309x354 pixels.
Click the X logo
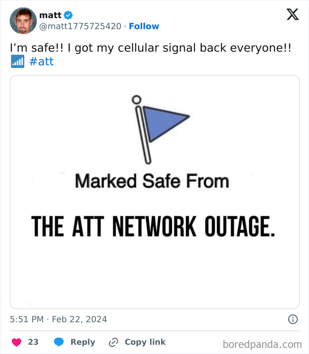[x=292, y=15]
